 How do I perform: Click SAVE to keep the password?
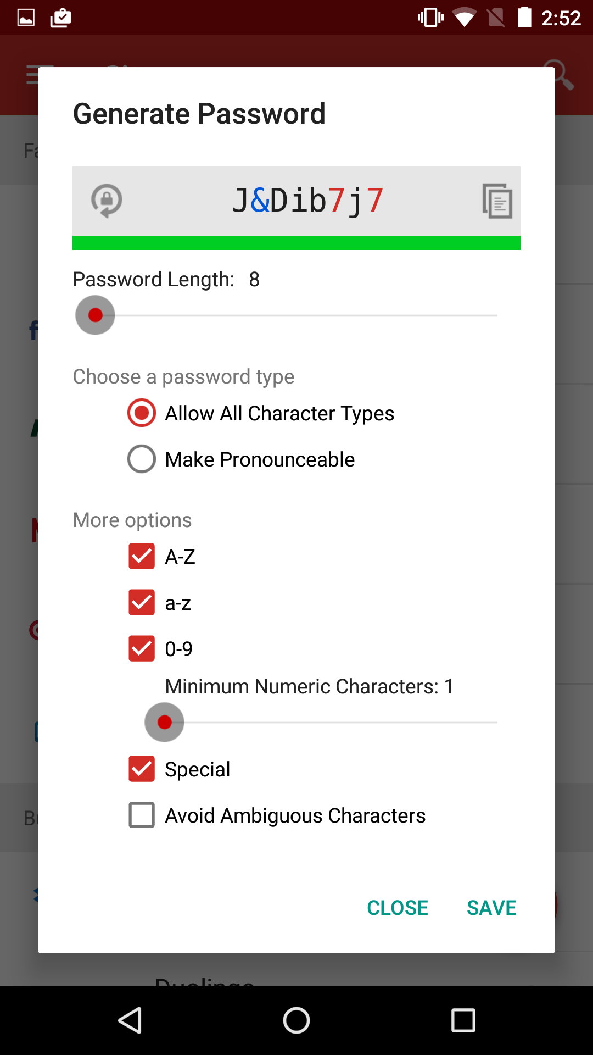tap(491, 908)
